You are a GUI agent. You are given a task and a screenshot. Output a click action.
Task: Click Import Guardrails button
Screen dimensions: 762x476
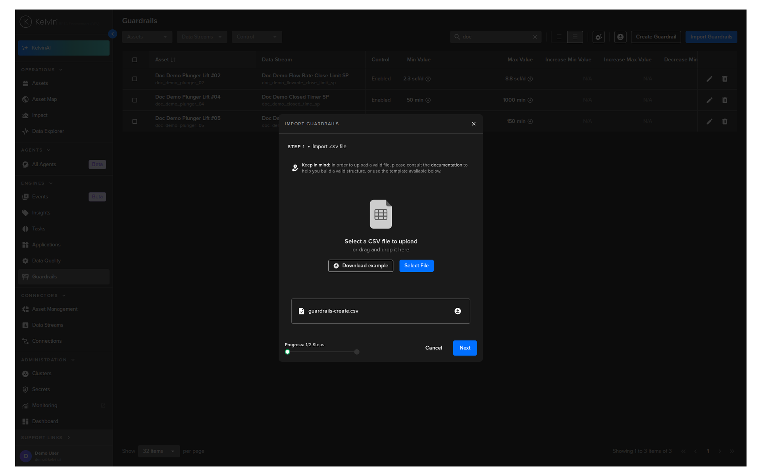(x=711, y=37)
